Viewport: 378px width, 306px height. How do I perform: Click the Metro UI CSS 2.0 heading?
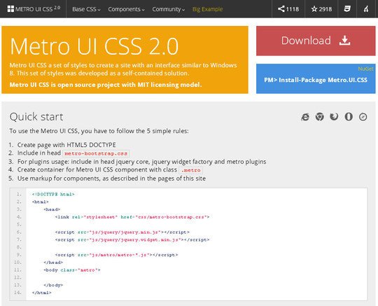[x=94, y=46]
